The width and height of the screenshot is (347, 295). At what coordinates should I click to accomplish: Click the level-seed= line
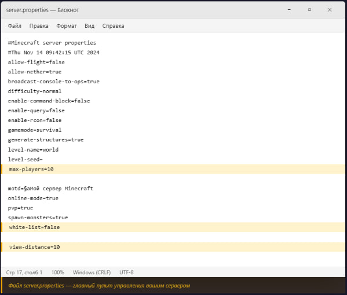click(x=25, y=159)
